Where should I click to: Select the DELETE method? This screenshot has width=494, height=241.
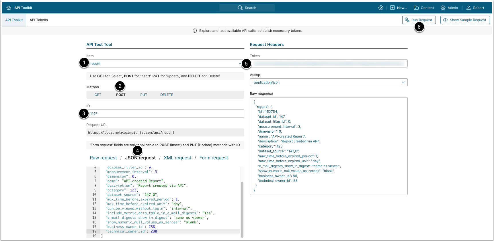[x=167, y=95]
